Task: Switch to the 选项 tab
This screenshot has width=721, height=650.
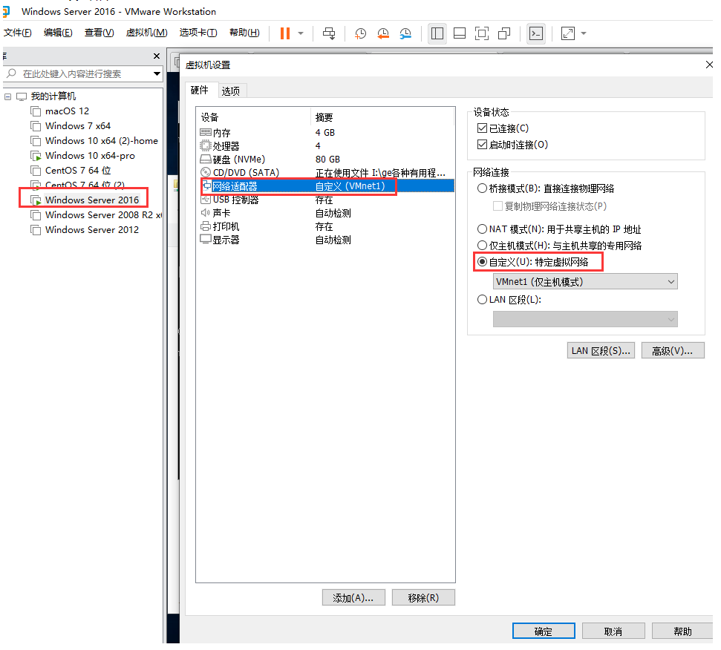Action: [231, 91]
